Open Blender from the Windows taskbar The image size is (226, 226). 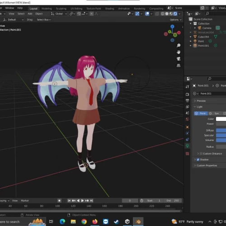138,221
